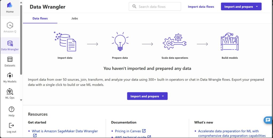Open the Help question mark icon
The width and height of the screenshot is (273, 138).
click(x=11, y=109)
